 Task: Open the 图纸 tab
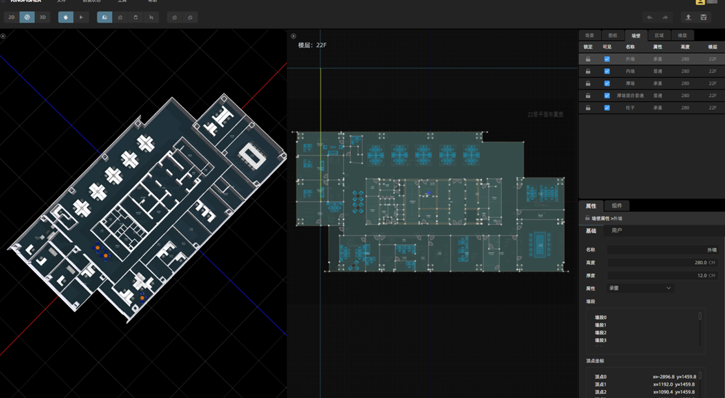click(x=612, y=35)
